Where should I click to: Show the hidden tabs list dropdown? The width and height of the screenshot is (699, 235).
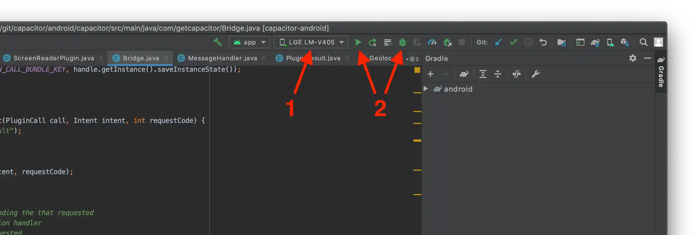412,59
